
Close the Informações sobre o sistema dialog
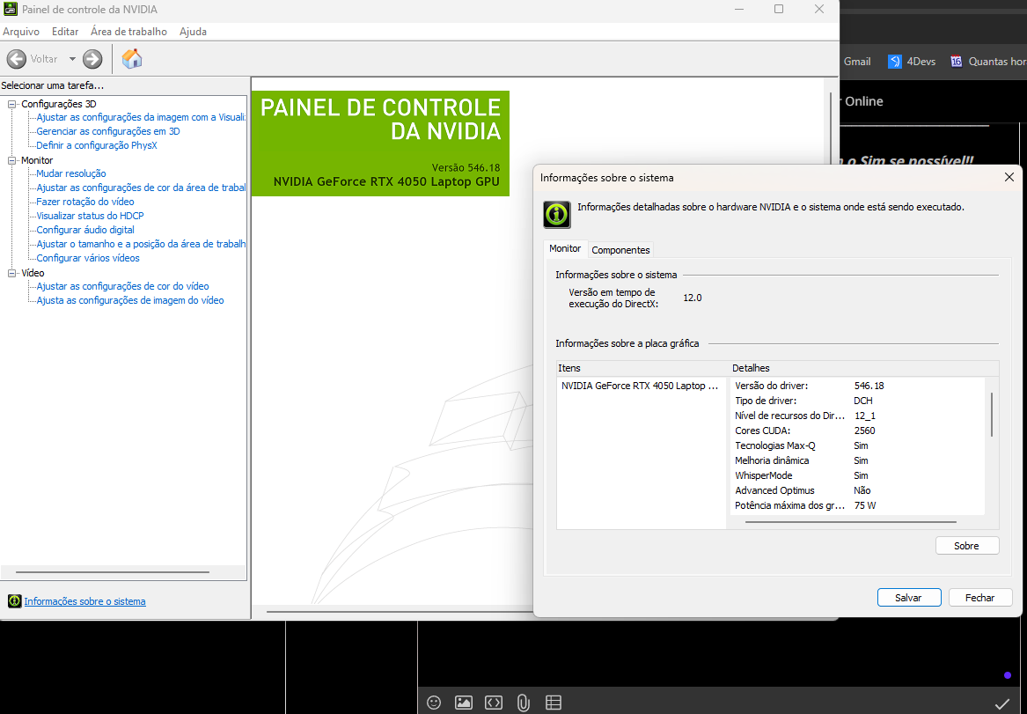[1009, 178]
